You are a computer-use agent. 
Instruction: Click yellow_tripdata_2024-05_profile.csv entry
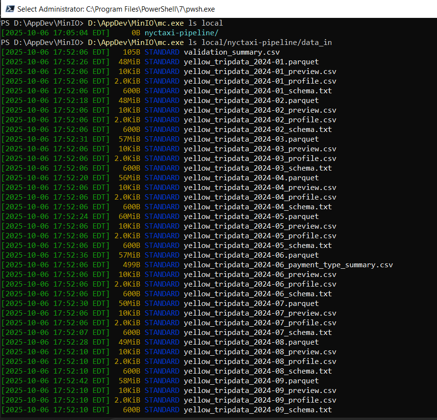pyautogui.click(x=260, y=236)
